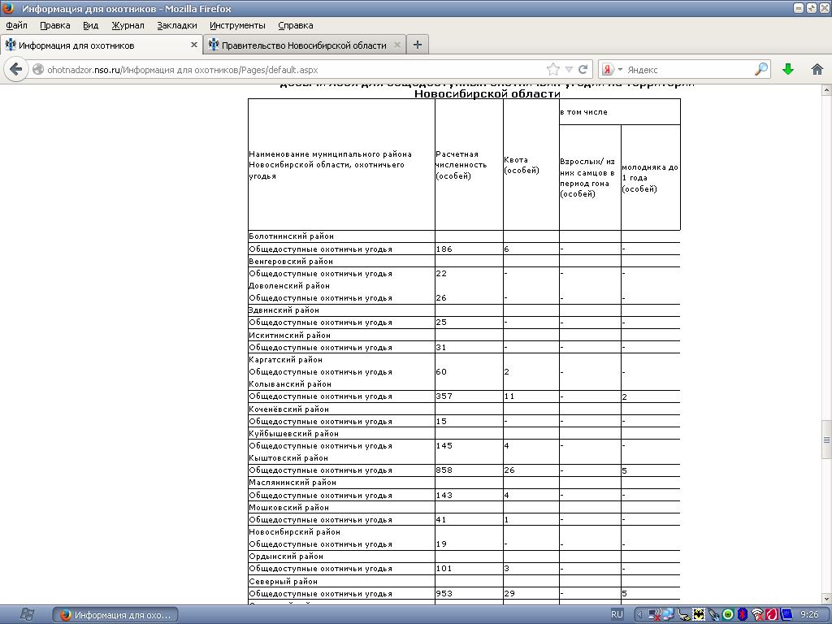Open the Downloads green arrow button
Screen dimensions: 832x624
pos(787,70)
